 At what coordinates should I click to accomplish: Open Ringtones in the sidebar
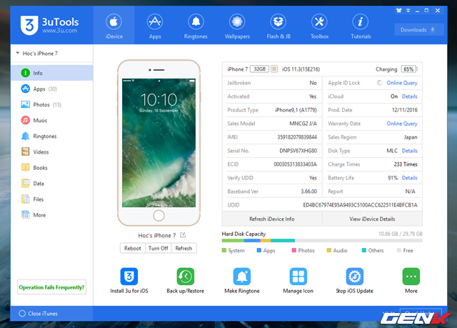[x=52, y=136]
